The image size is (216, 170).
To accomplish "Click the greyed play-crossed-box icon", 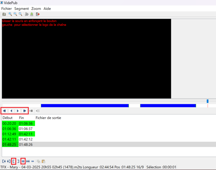I will click(x=37, y=111).
